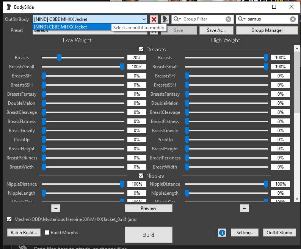
Task: Click the high weight NippleLength slider
Action: [227, 193]
